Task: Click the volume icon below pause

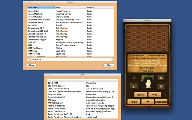Action: pyautogui.click(x=133, y=86)
